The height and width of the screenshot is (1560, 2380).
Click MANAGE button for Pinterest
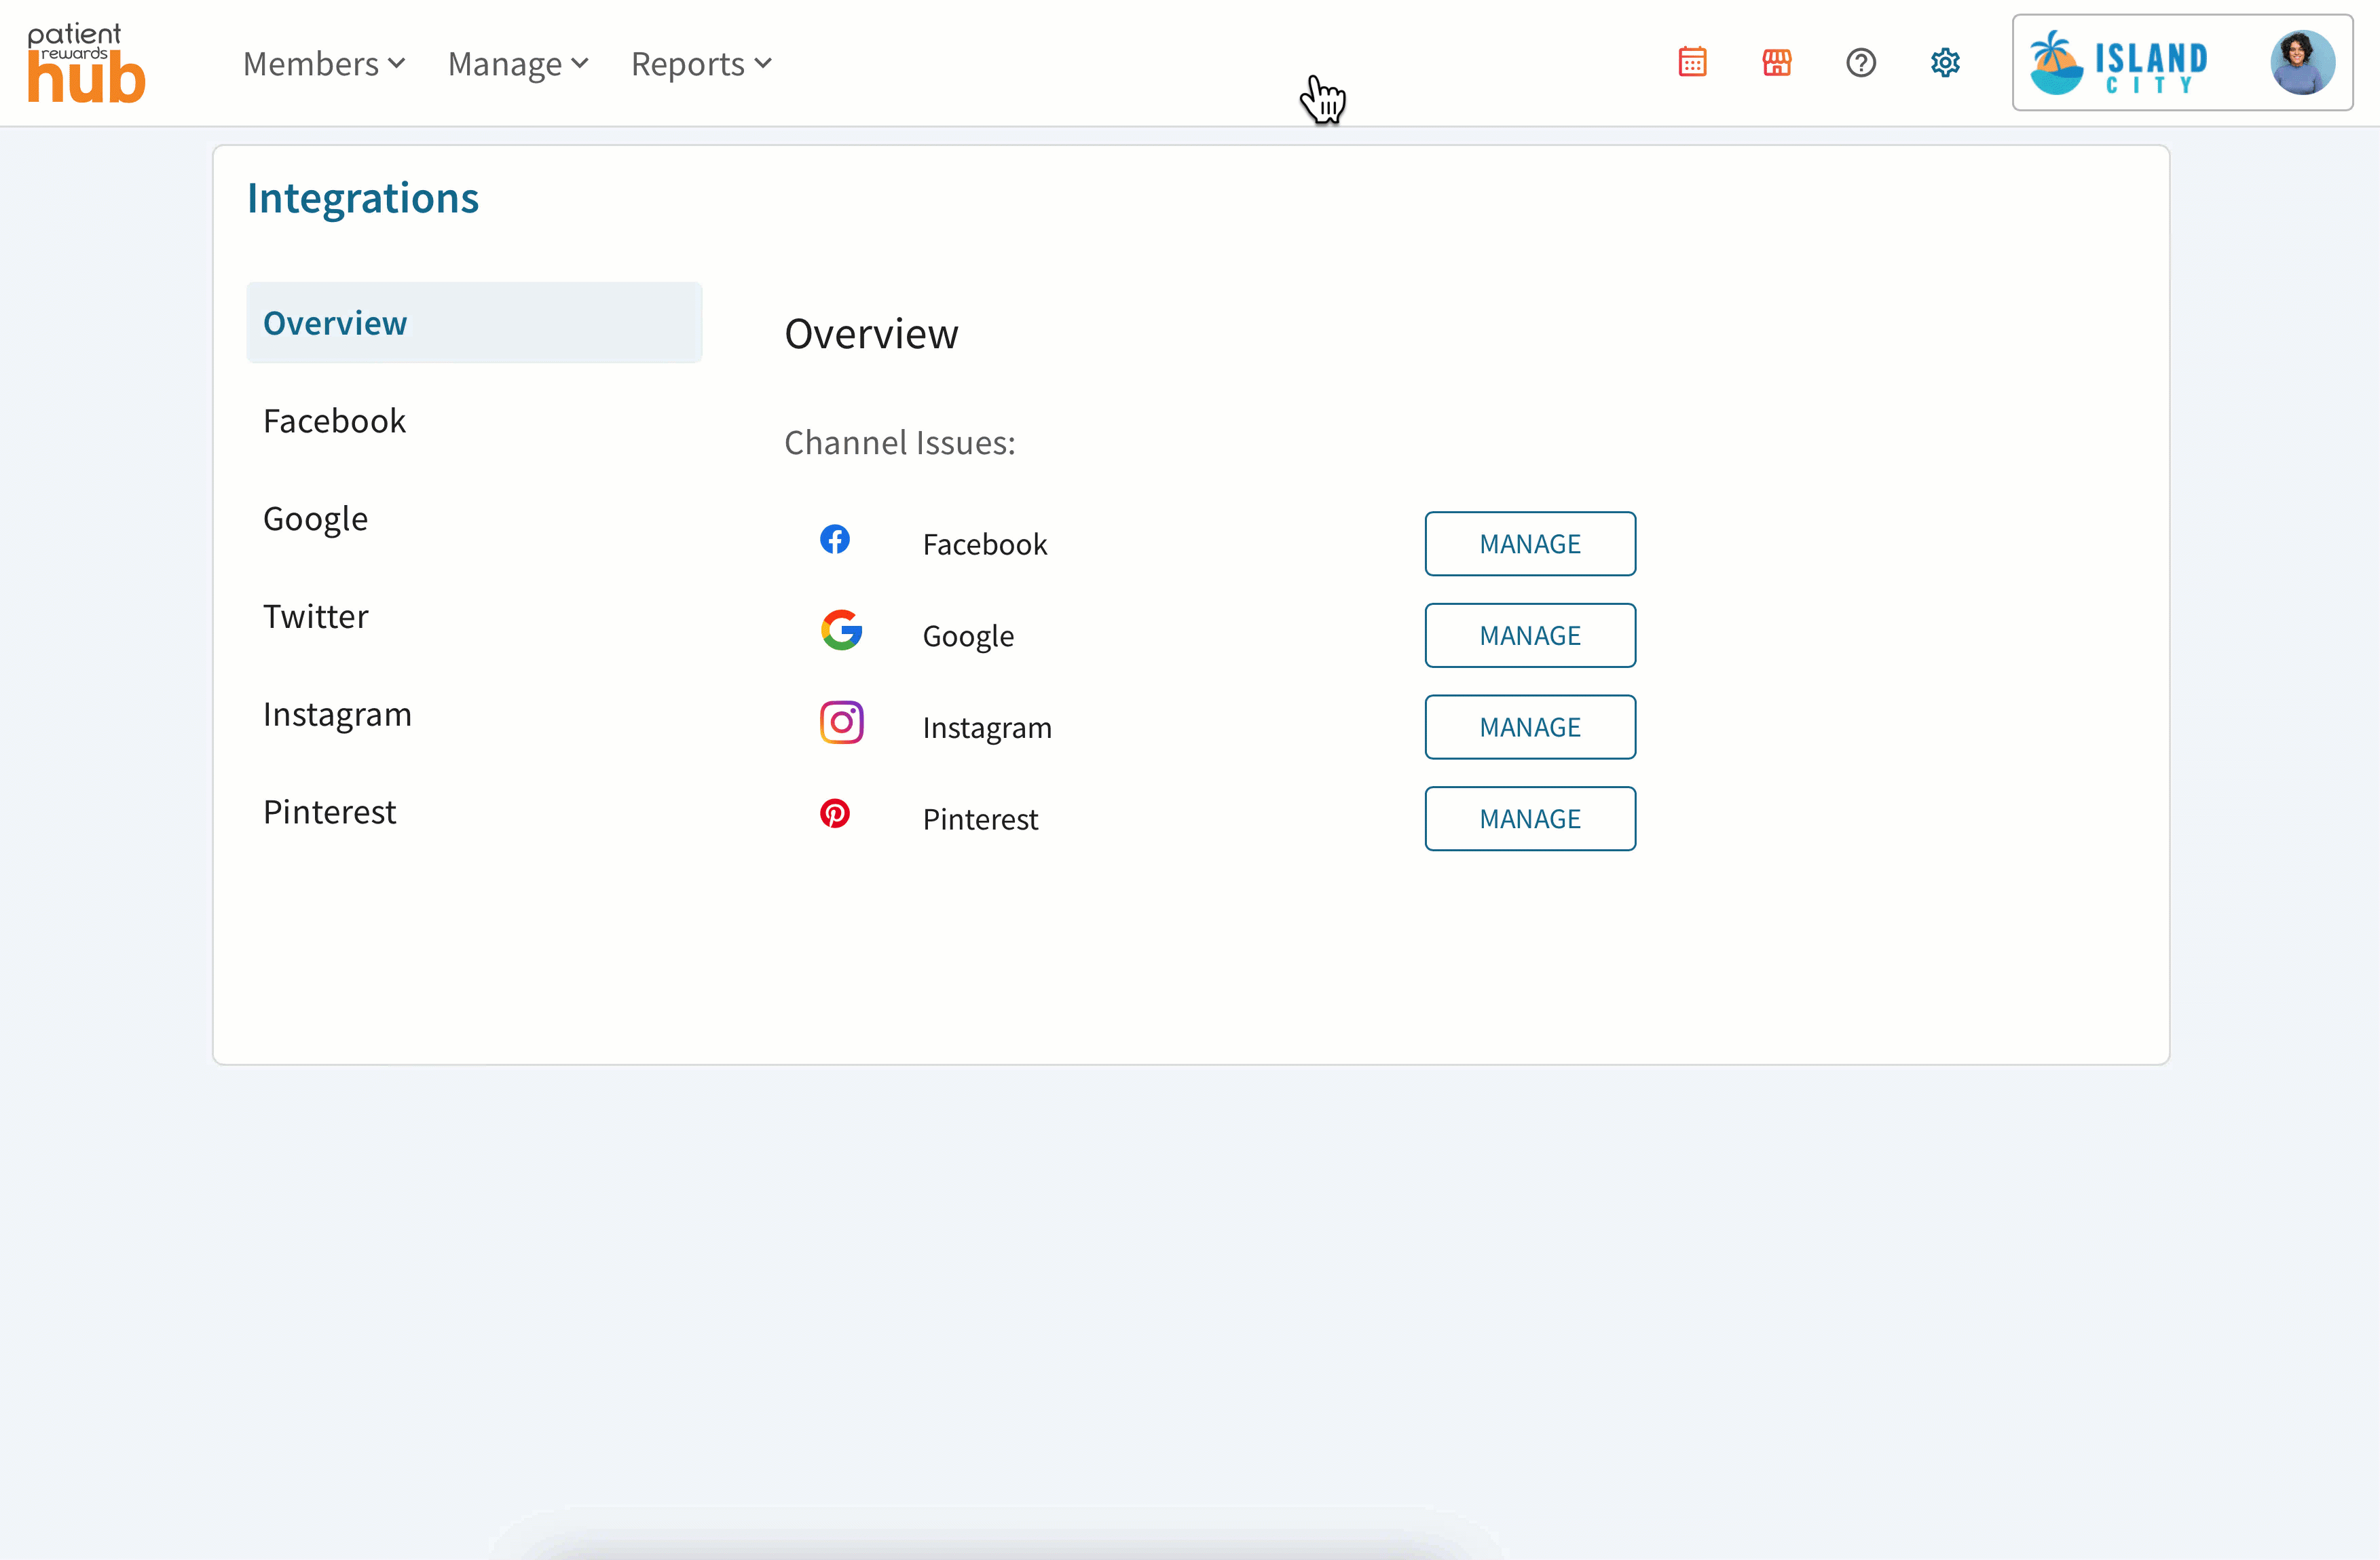coord(1530,819)
